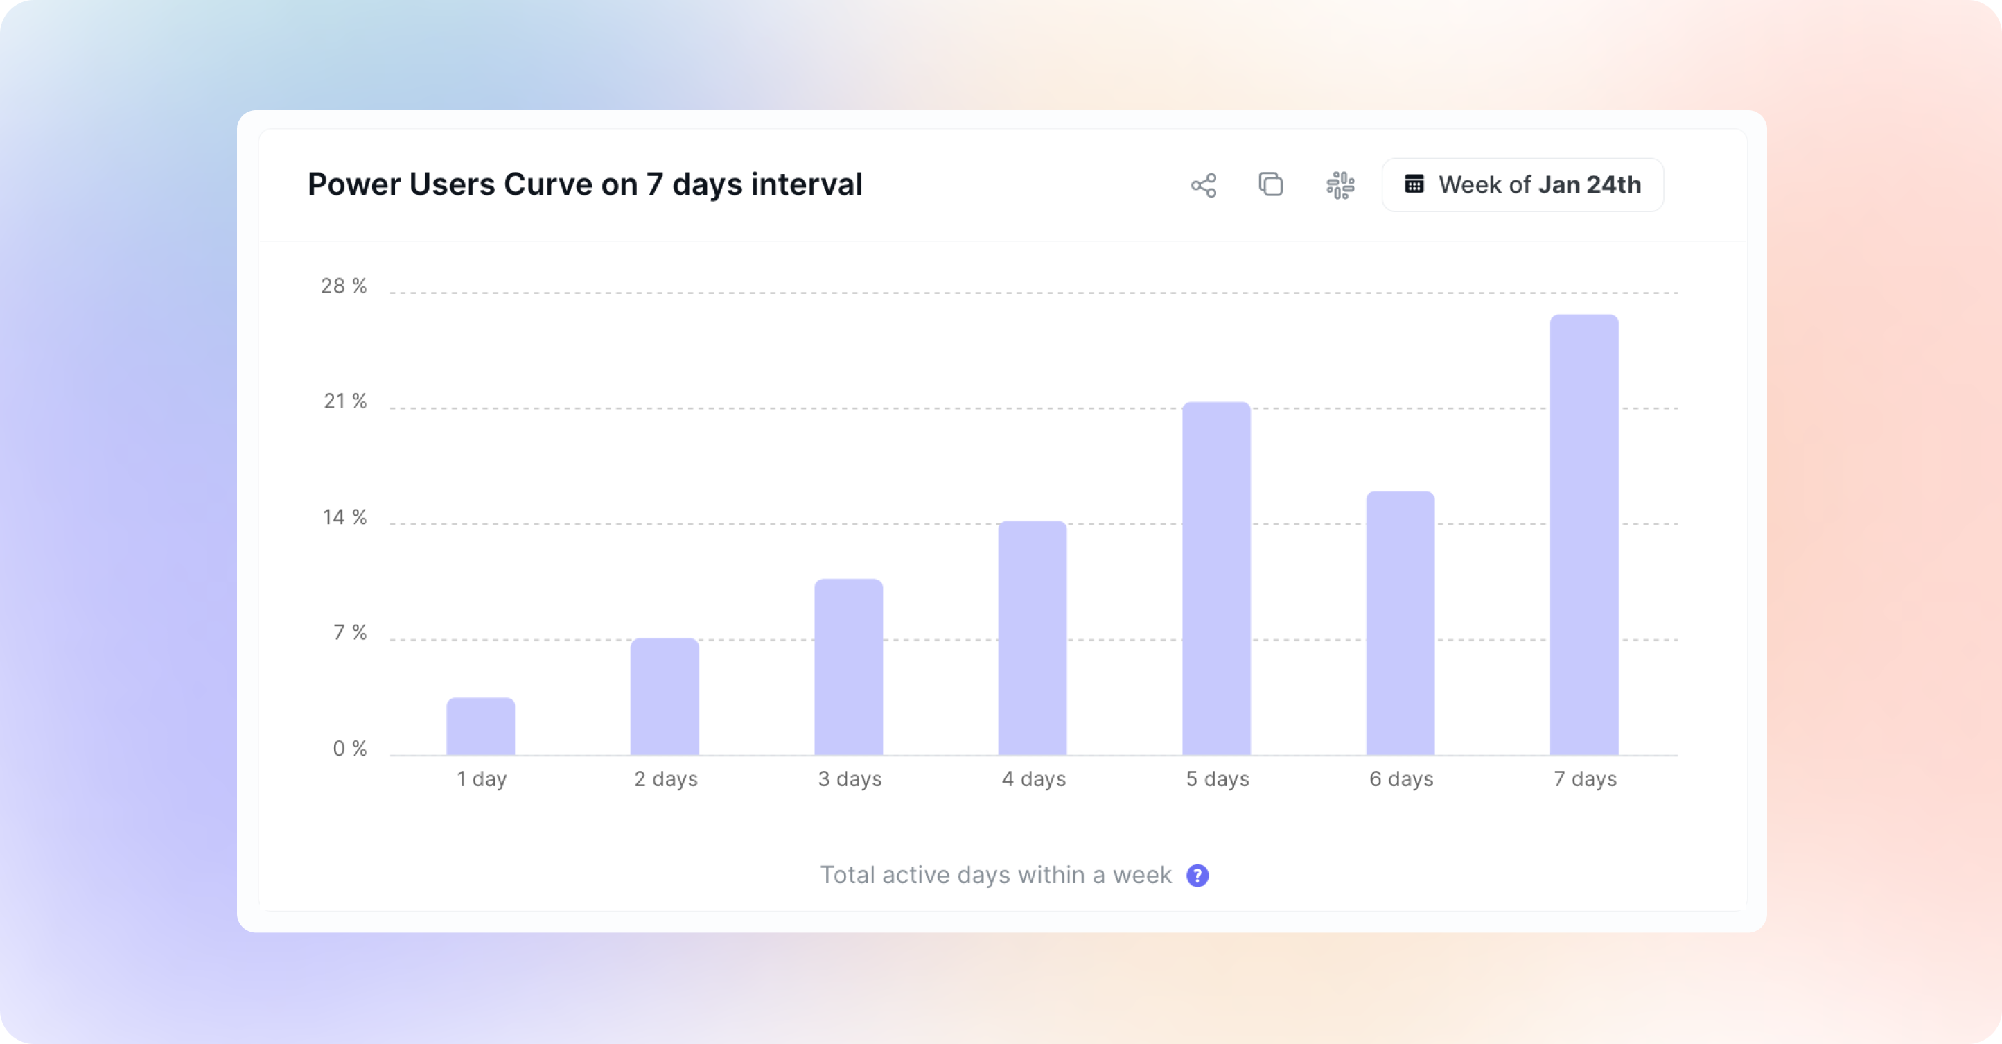Select the 3 days bar in chart
Viewport: 2002px width, 1044px height.
point(848,667)
